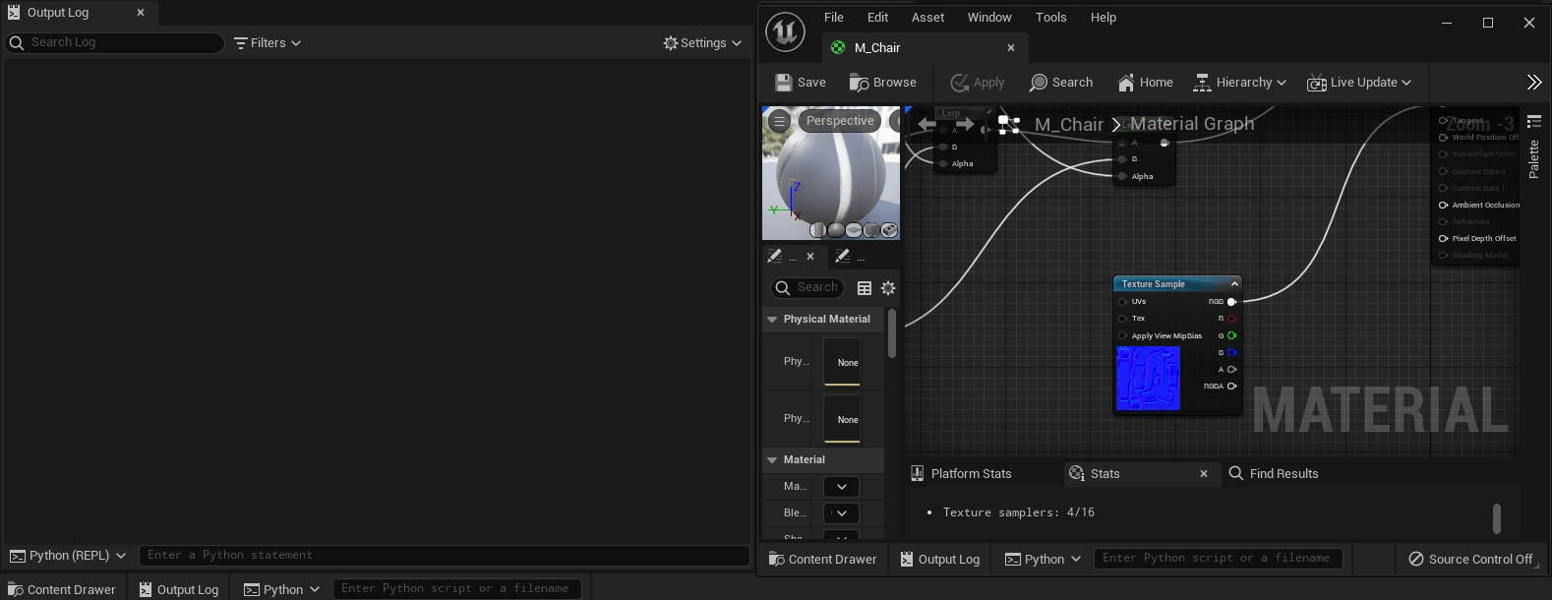The height and width of the screenshot is (600, 1552).
Task: Close the M_Chair asset tab
Action: (1011, 47)
